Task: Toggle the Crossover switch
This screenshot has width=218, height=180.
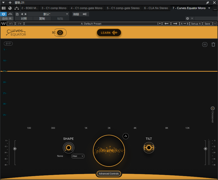Action: (213, 108)
